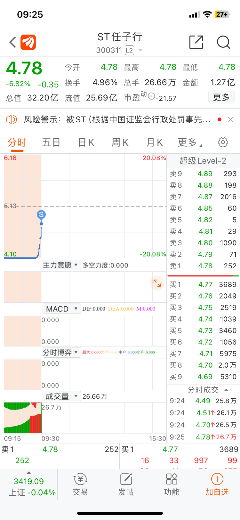The height and width of the screenshot is (520, 240).
Task: Switch to 月K tab
Action: click(155, 142)
